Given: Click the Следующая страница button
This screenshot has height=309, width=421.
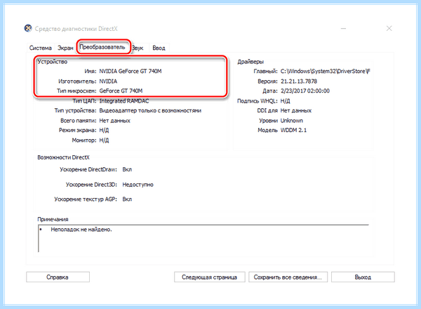Looking at the screenshot, I should click(x=209, y=277).
